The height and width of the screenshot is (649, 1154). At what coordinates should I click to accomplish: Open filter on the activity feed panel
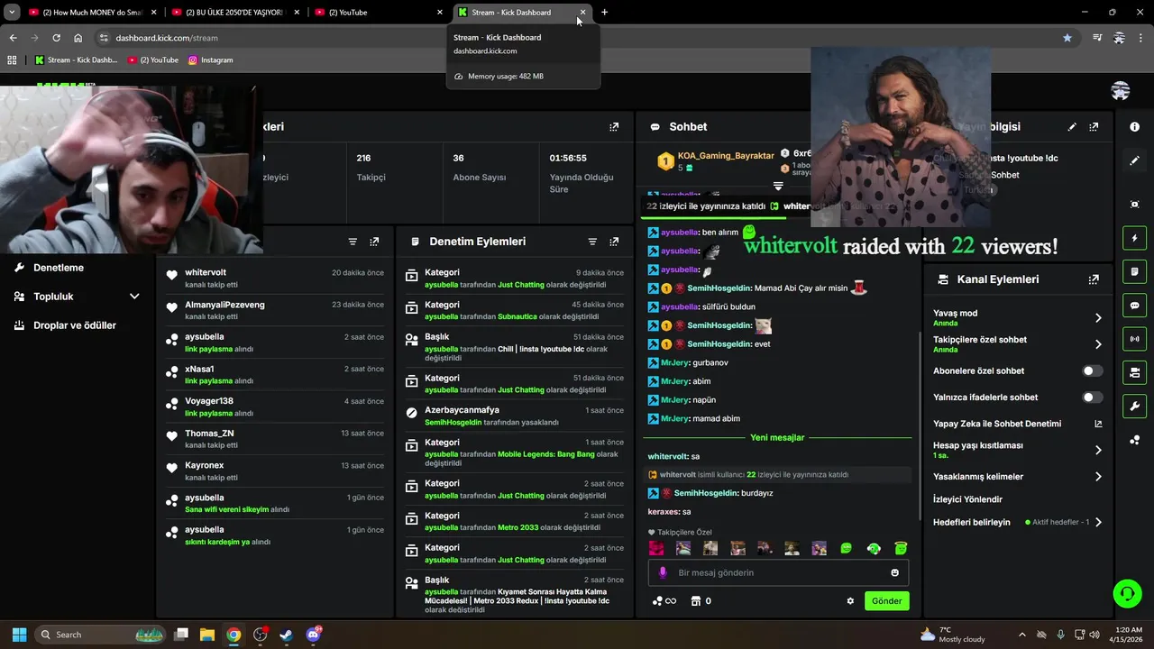[x=353, y=242]
